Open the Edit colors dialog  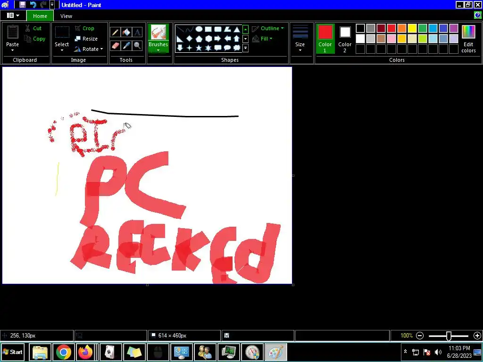pyautogui.click(x=468, y=39)
